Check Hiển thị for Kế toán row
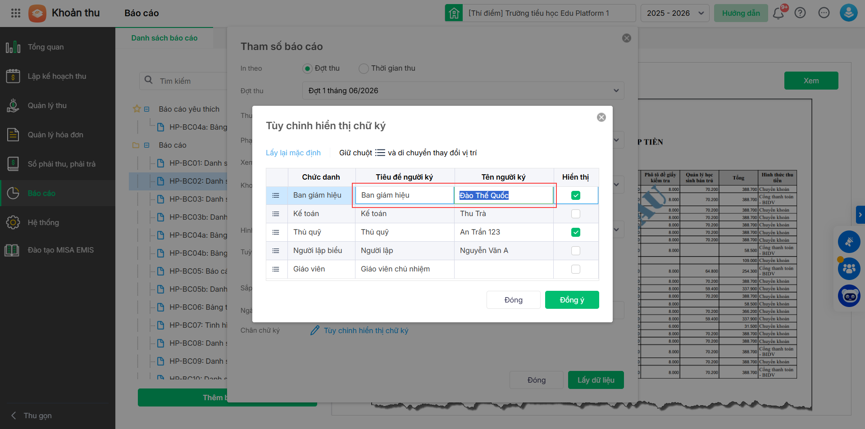 [x=576, y=214]
